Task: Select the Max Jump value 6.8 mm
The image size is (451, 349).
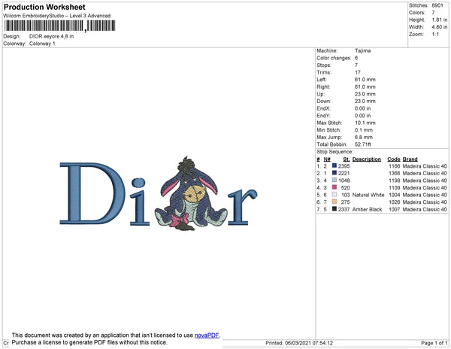Action: point(364,137)
